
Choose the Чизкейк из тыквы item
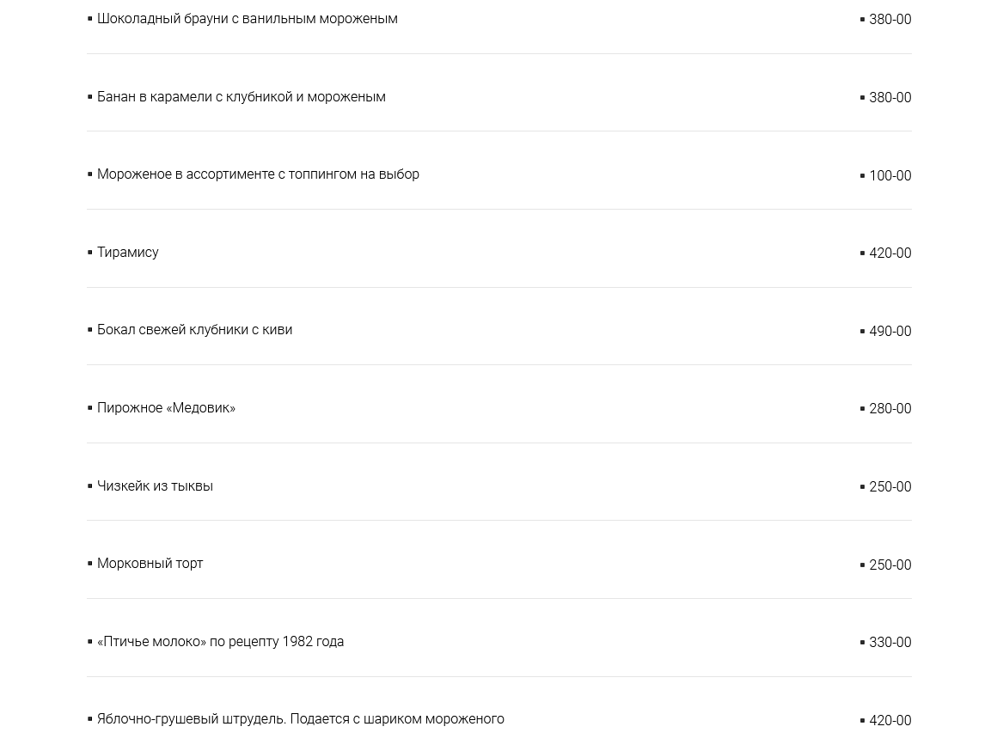tap(155, 486)
